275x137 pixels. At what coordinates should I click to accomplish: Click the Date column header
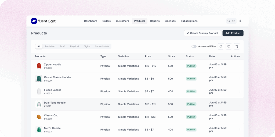coord(212,57)
